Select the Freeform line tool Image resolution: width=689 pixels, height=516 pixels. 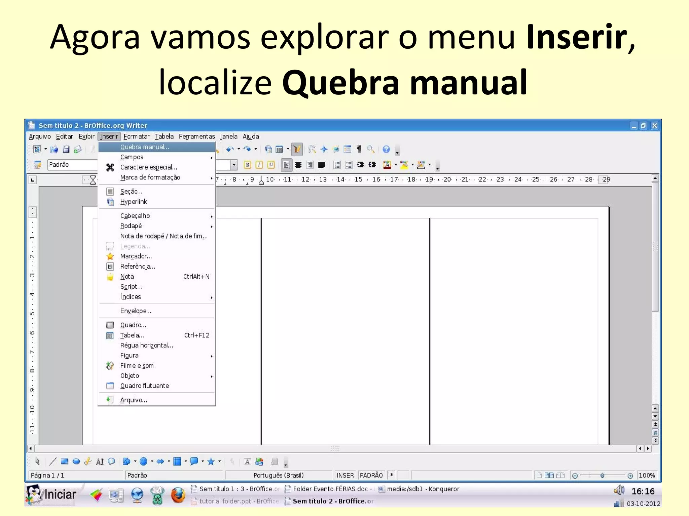[88, 462]
